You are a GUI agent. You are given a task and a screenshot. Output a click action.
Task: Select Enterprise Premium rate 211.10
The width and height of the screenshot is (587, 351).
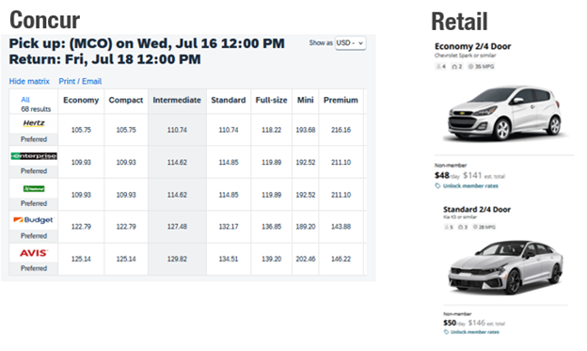[x=341, y=162]
